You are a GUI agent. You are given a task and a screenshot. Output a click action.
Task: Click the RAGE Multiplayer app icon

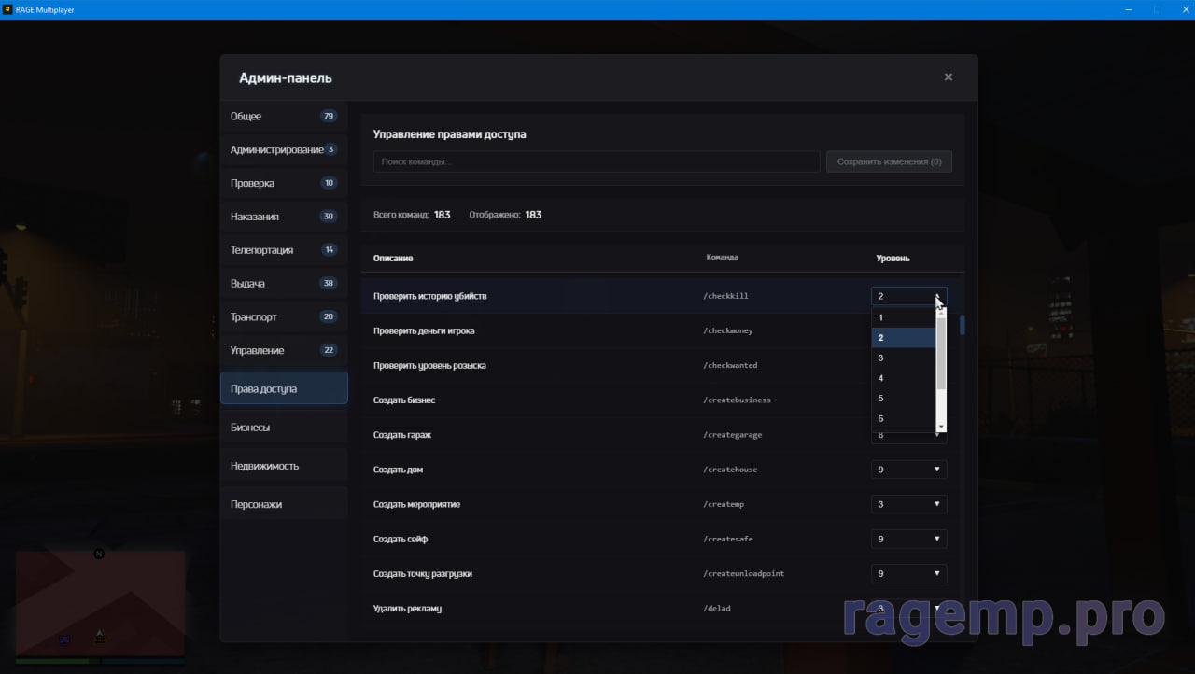7,9
